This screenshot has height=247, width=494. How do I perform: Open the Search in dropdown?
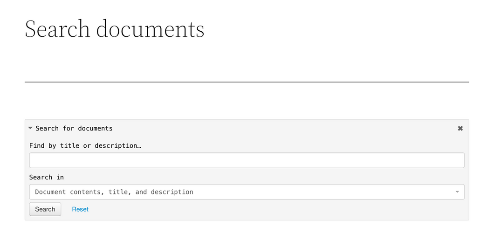[247, 192]
